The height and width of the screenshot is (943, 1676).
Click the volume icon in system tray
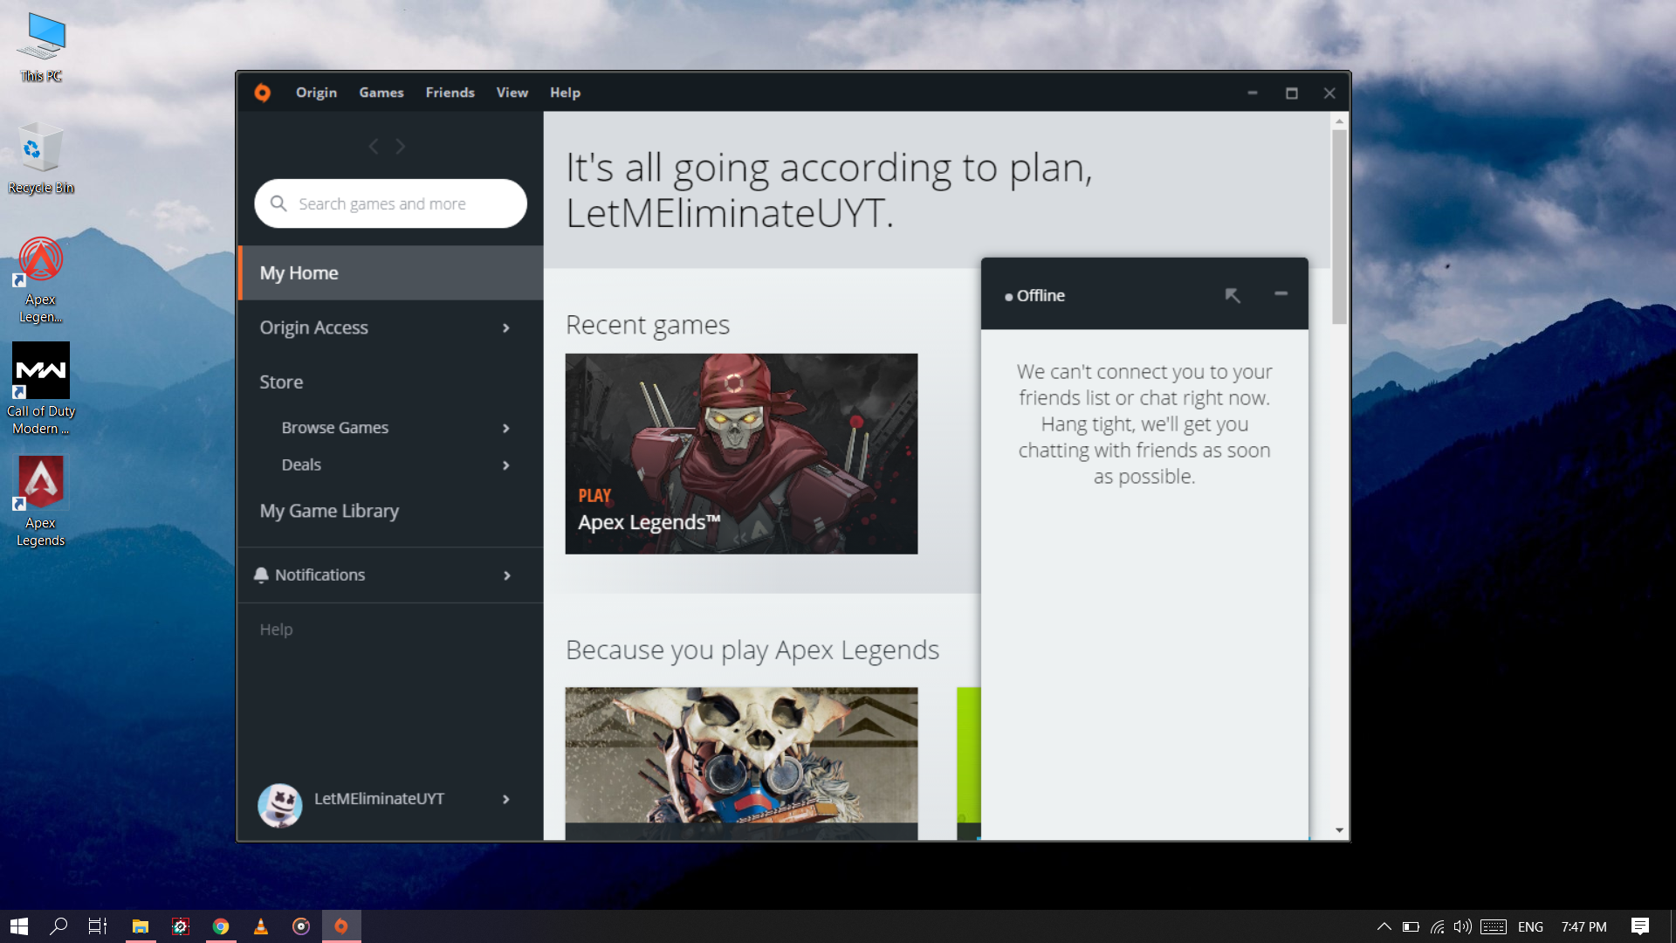coord(1463,926)
